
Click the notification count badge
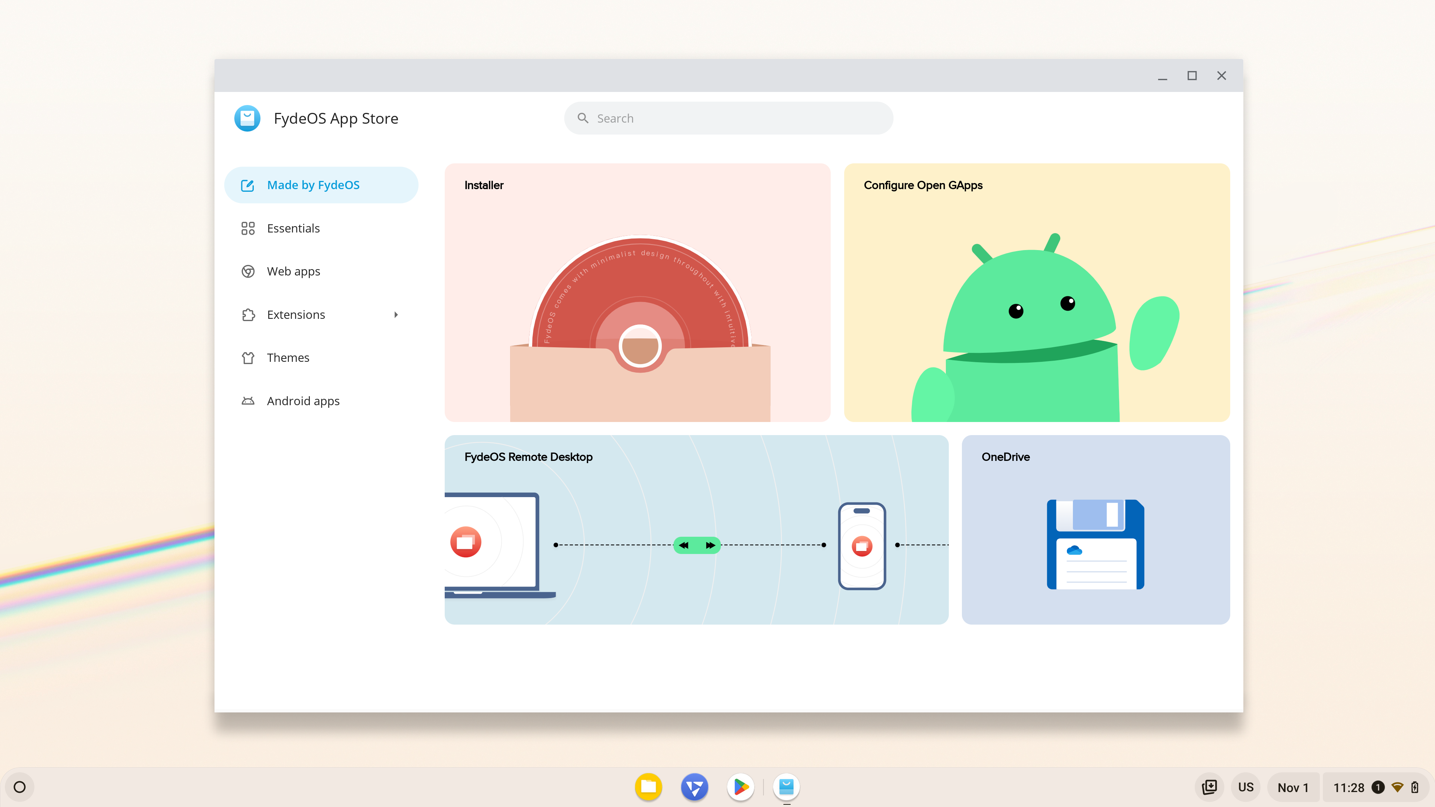point(1378,787)
